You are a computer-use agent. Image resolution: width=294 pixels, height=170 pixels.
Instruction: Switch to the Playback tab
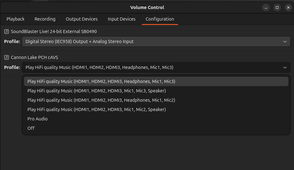pos(16,19)
